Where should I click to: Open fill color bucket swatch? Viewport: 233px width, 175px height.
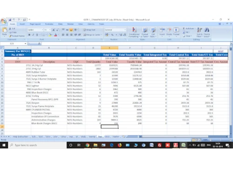tap(50, 35)
